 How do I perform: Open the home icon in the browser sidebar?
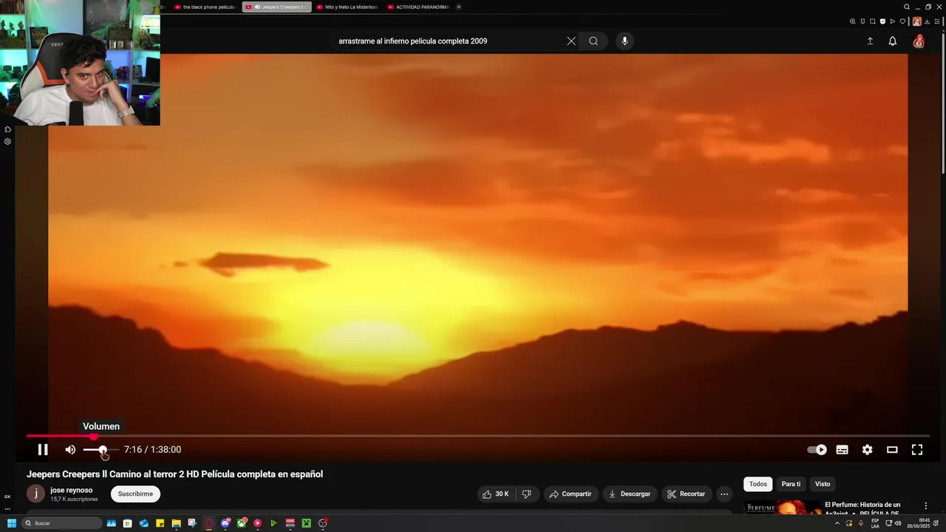click(7, 129)
